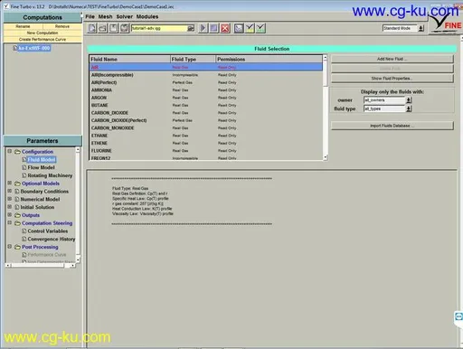
Task: Open the fluid type filter dropdown
Action: point(409,108)
